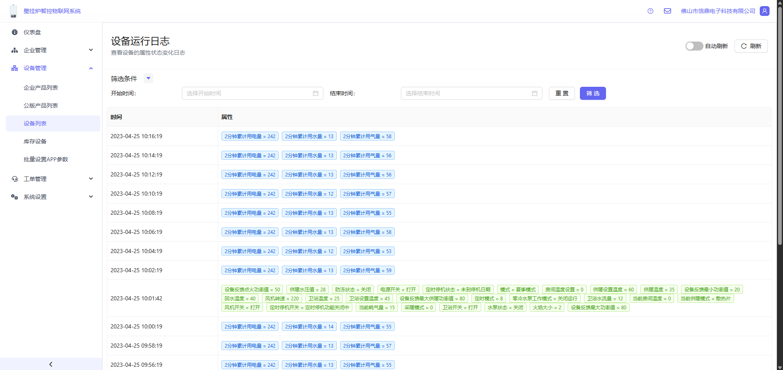Expand the 企业管理 menu chevron

[x=91, y=50]
